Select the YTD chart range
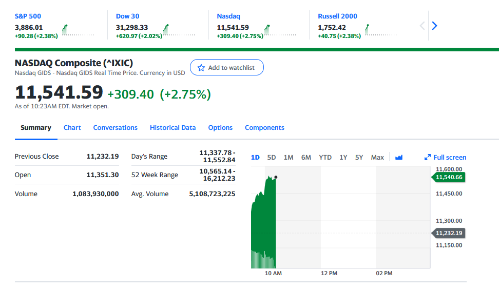Viewport: 499px width, 288px height. click(x=325, y=157)
